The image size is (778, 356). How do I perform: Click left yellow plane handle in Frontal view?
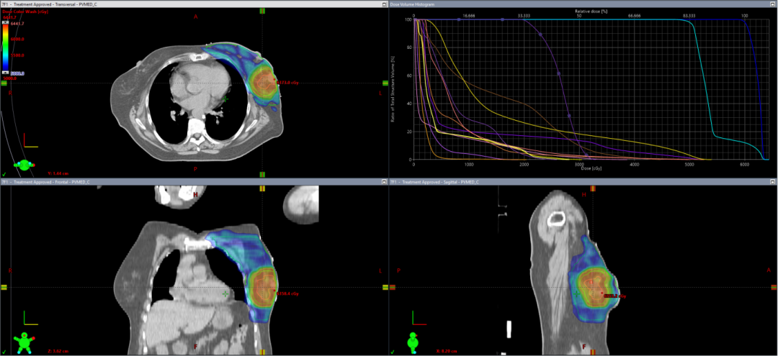[4, 287]
